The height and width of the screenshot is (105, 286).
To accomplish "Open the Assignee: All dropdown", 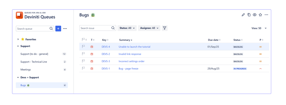I will click(149, 28).
